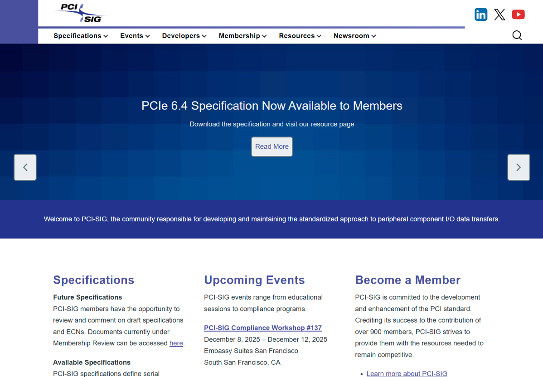Click the search magnifier icon
Screen dimensions: 543x377
point(517,35)
